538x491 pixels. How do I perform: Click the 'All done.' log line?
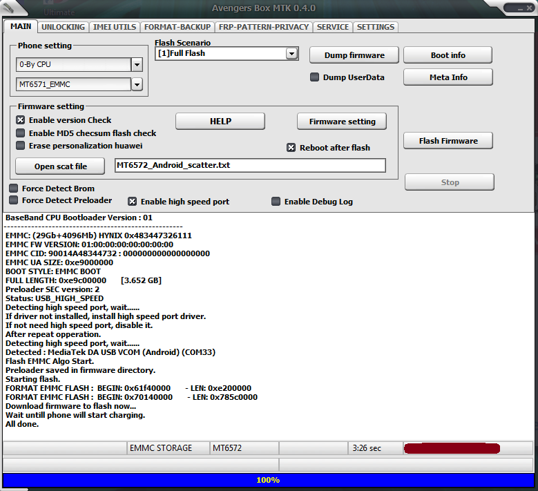tap(22, 424)
